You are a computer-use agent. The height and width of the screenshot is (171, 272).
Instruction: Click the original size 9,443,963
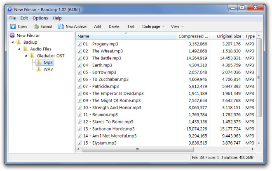(x=231, y=136)
